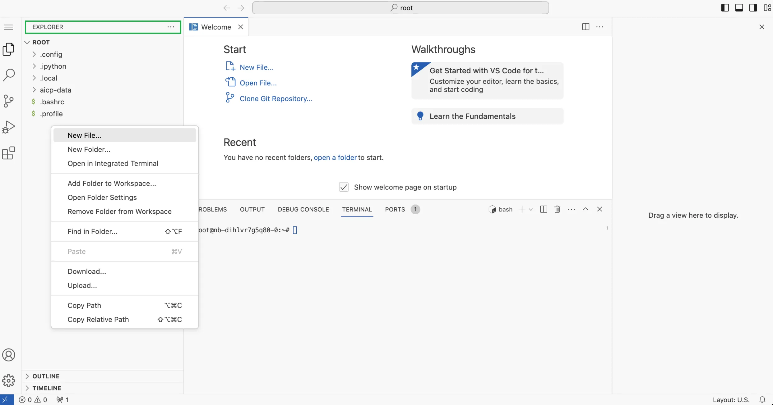
Task: Open the Manage gear settings icon
Action: coord(9,381)
